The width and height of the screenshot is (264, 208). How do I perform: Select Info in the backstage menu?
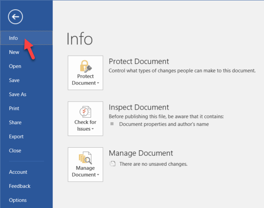(26, 38)
